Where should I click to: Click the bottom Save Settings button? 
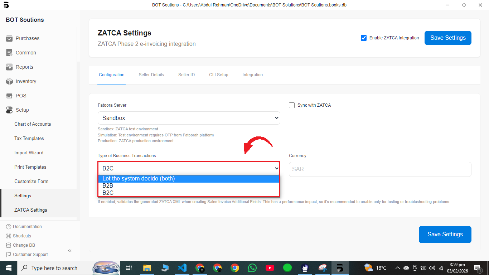(445, 234)
